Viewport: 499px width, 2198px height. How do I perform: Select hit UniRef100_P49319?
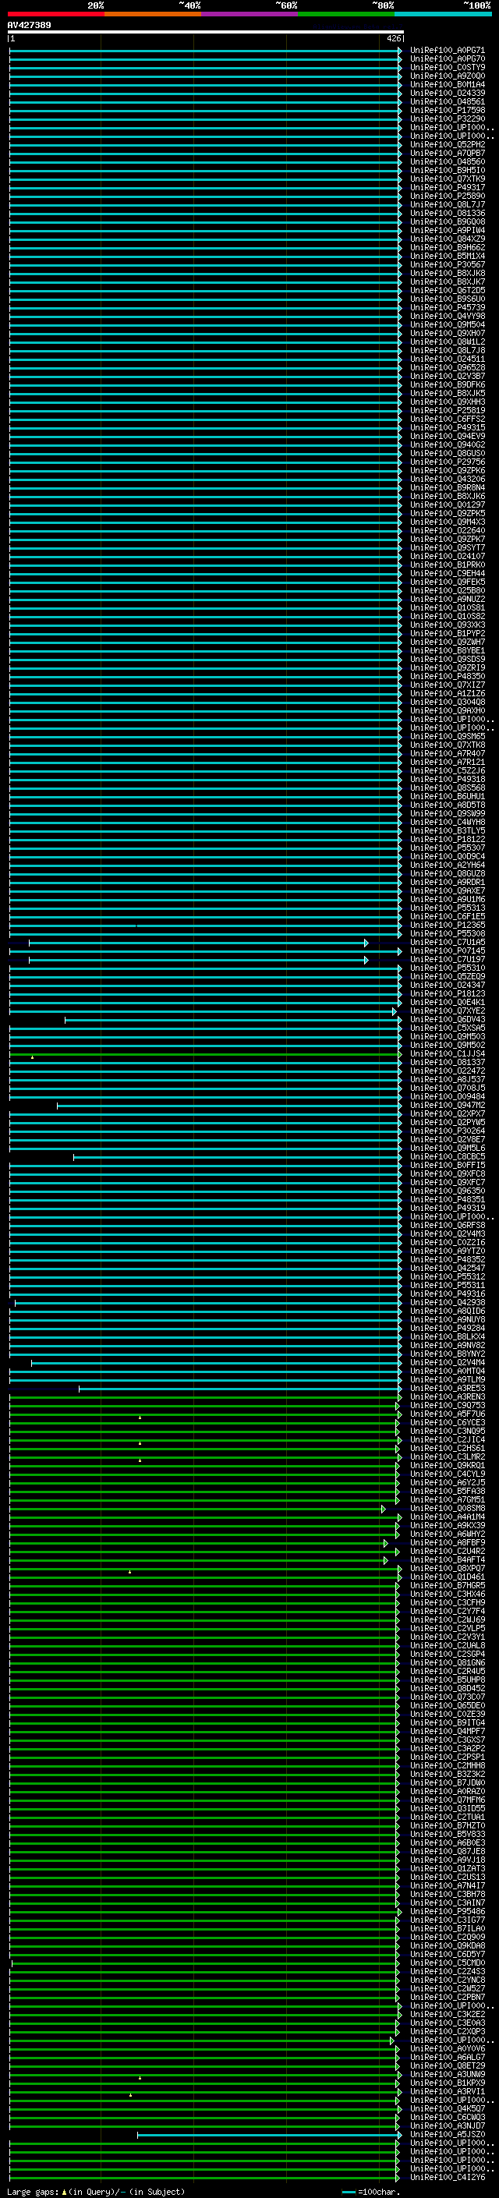point(448,1207)
